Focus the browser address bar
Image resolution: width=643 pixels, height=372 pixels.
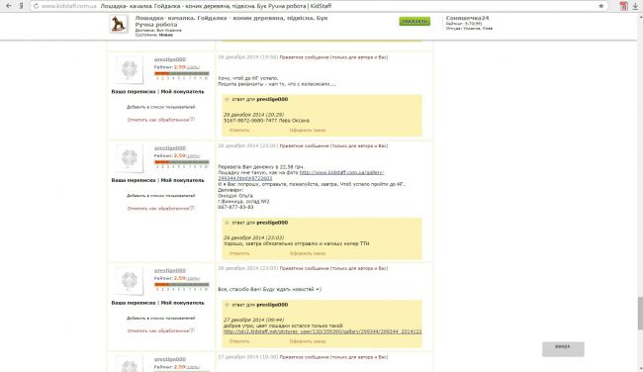pos(316,6)
